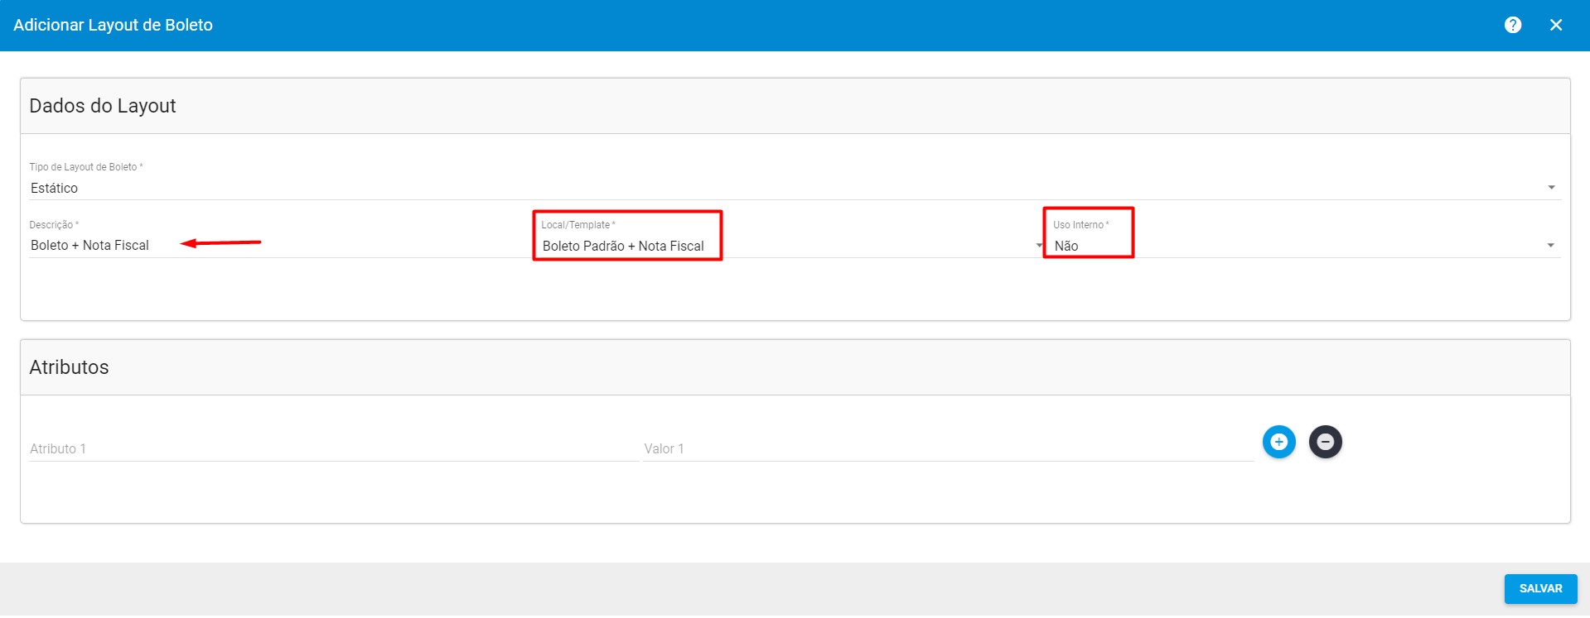
Task: Click the dialog title Adicionar Layout de Boleto
Action: pos(113,25)
